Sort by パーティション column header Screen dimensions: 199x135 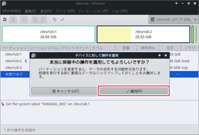pyautogui.click(x=14, y=48)
